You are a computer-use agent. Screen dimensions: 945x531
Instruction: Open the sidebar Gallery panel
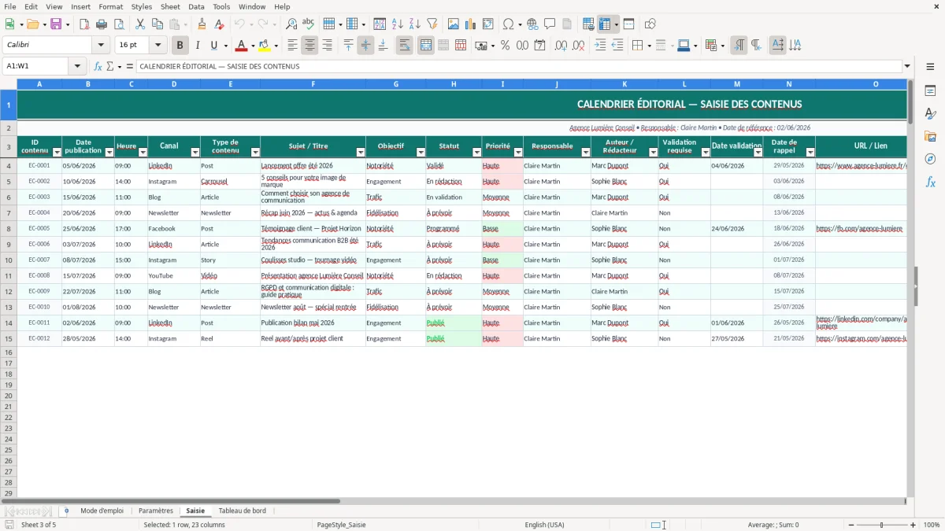coord(930,137)
